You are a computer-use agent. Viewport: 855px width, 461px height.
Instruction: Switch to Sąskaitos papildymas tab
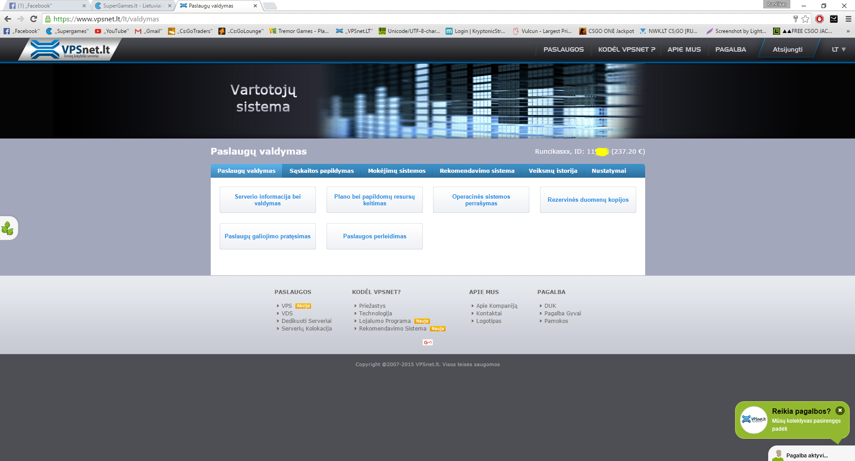tap(322, 171)
